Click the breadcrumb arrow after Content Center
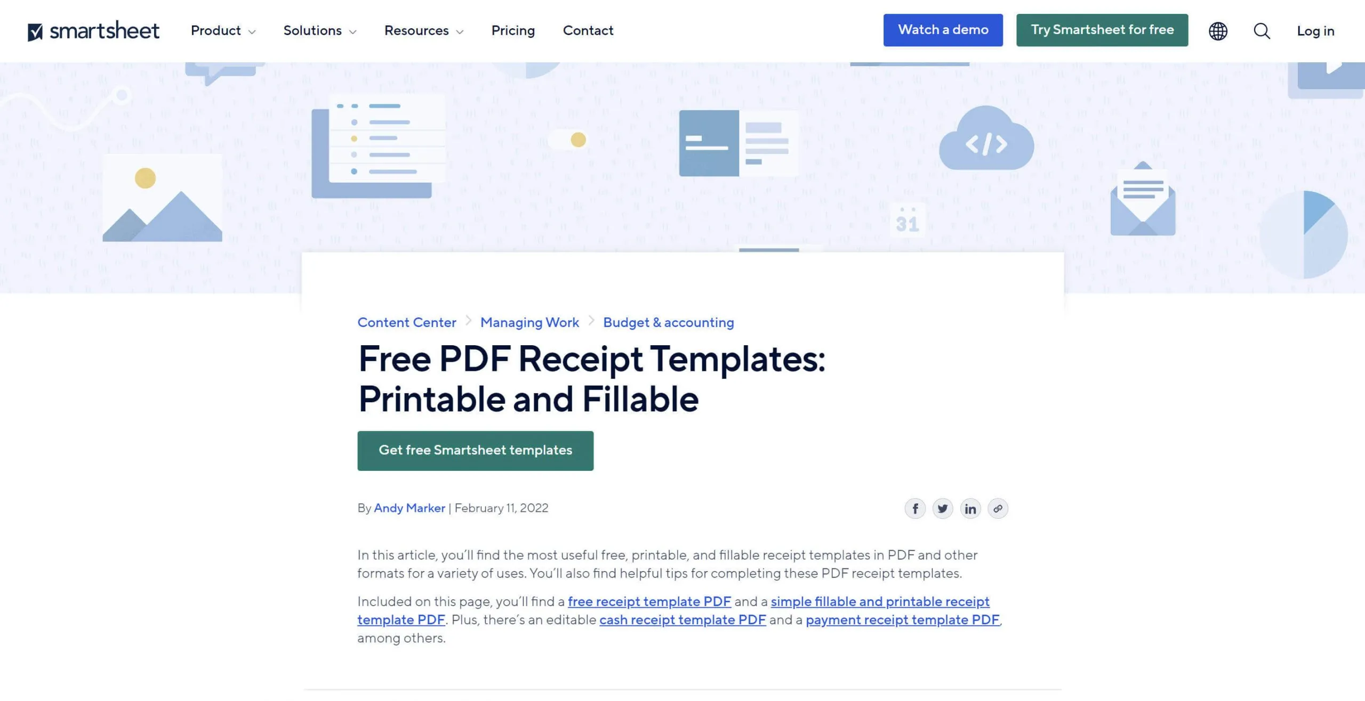 [468, 320]
